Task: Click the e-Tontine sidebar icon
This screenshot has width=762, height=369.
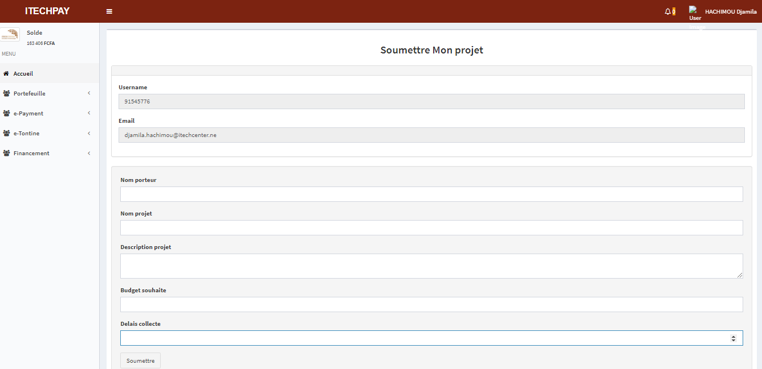Action: 6,133
